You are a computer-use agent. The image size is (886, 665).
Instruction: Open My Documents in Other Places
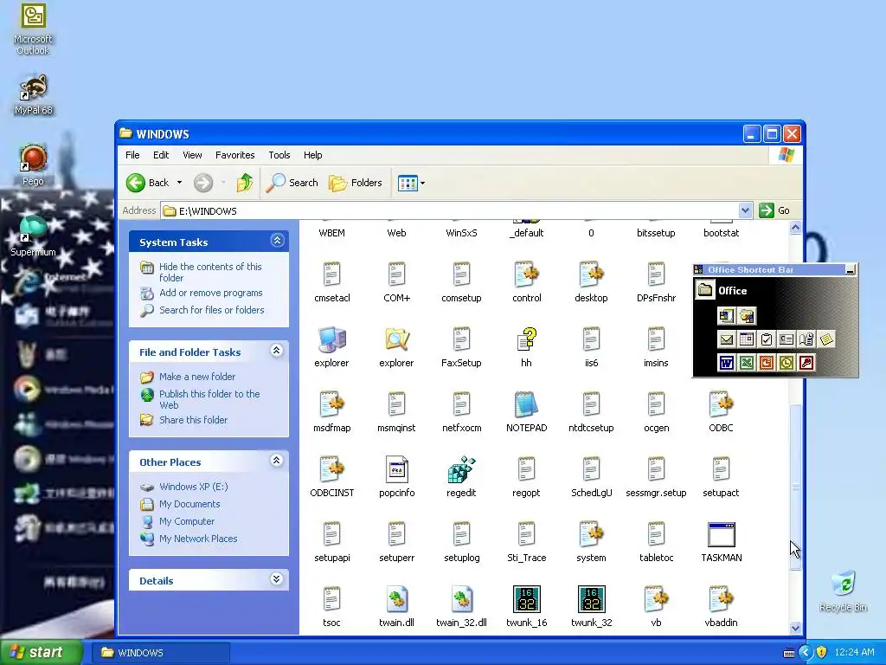click(189, 504)
